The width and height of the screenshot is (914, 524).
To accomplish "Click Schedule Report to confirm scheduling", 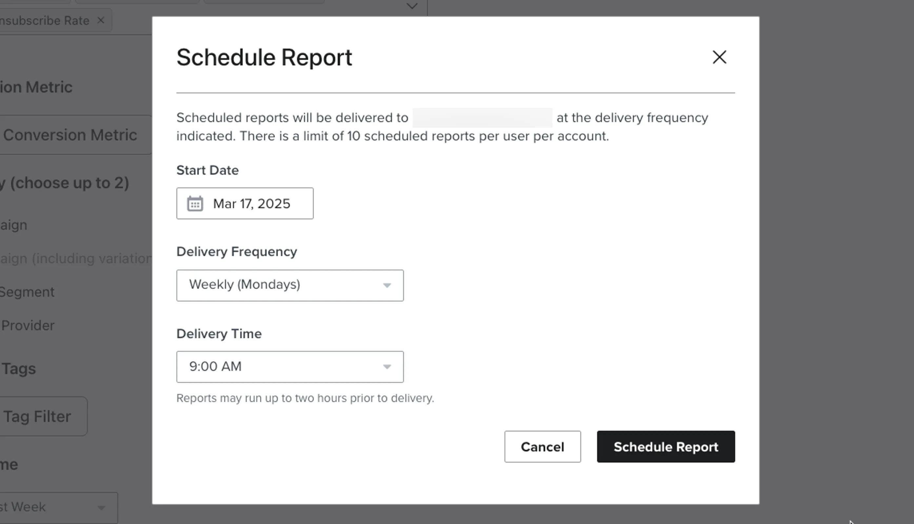I will tap(666, 447).
